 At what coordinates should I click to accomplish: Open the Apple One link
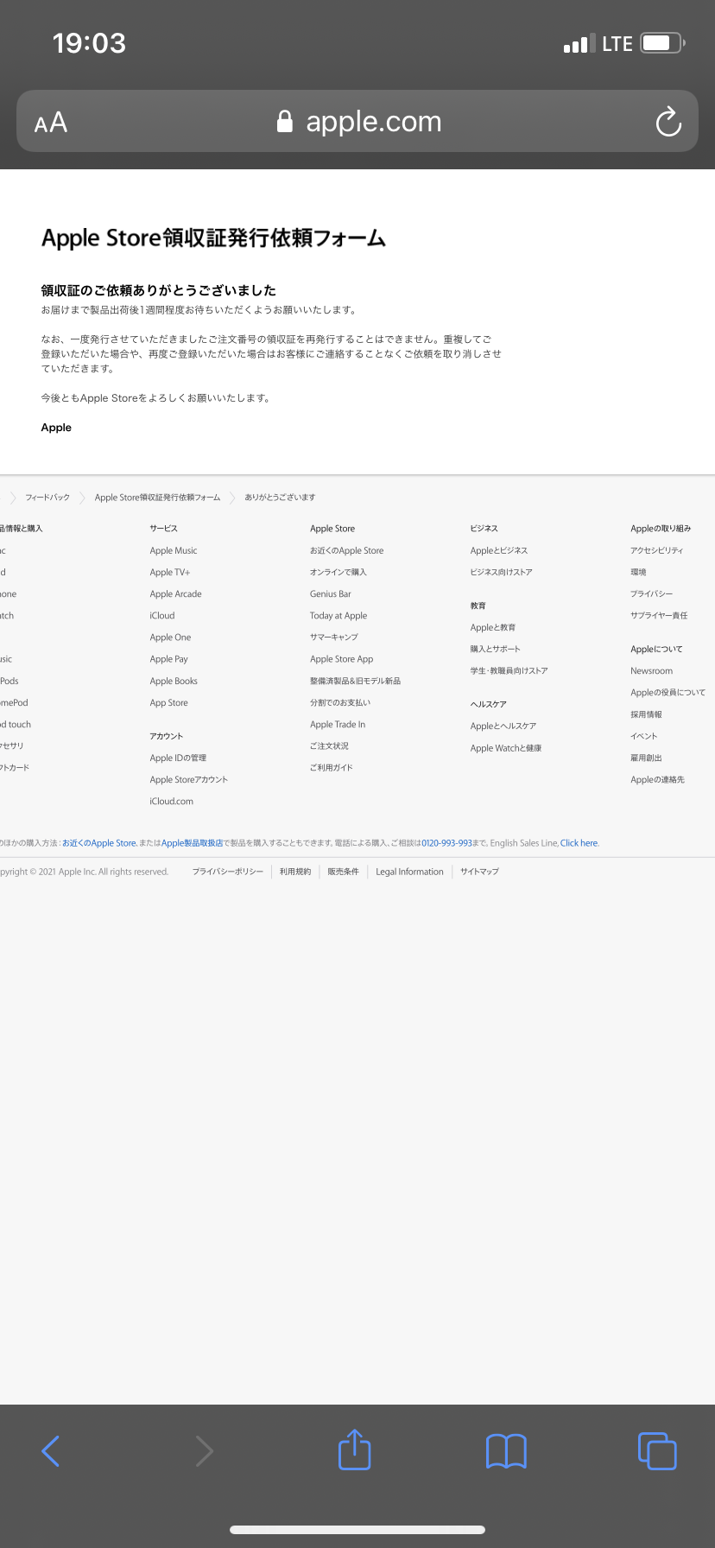click(170, 638)
